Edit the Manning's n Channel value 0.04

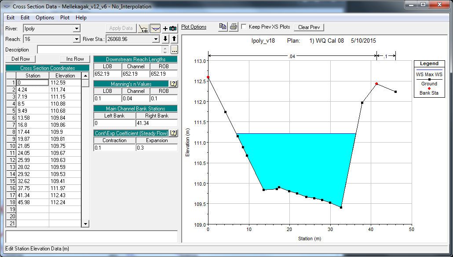tap(135, 99)
